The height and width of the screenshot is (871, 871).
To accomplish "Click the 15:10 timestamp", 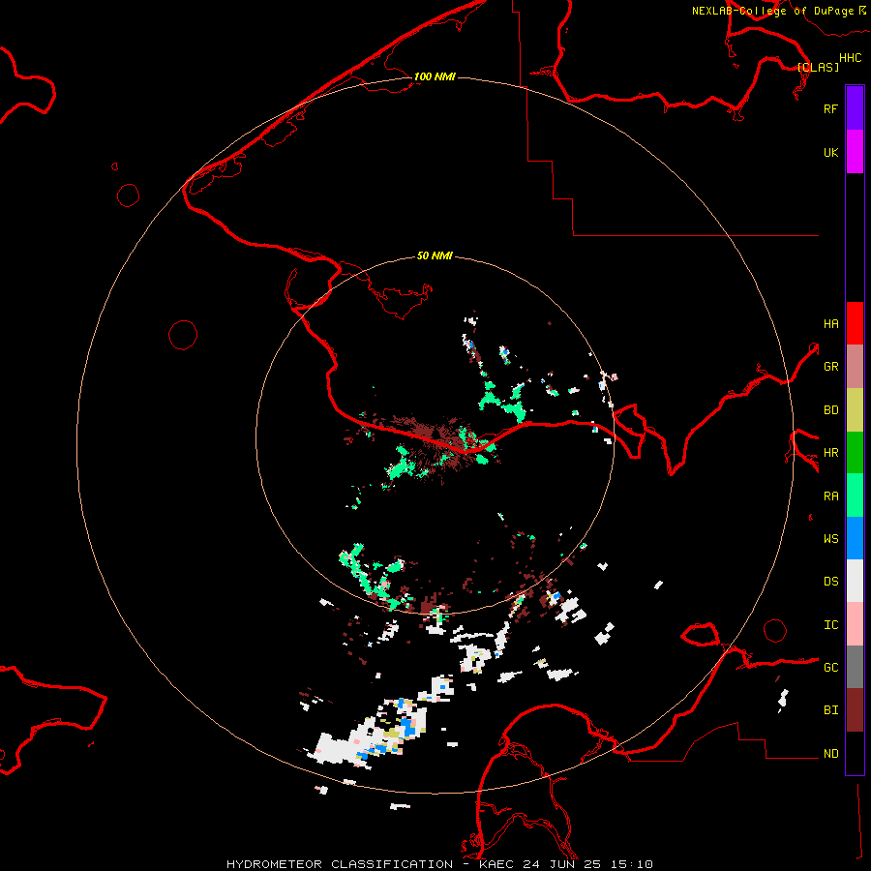I will (630, 864).
